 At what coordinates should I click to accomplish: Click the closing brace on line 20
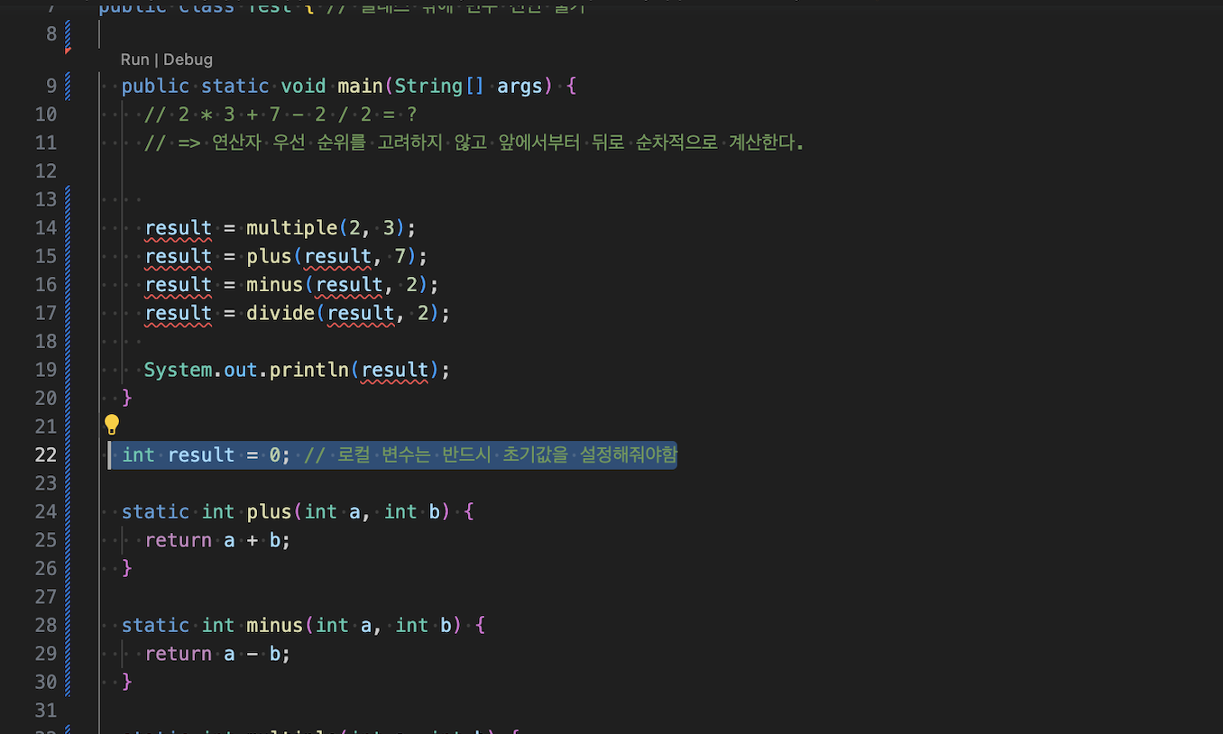pos(127,398)
